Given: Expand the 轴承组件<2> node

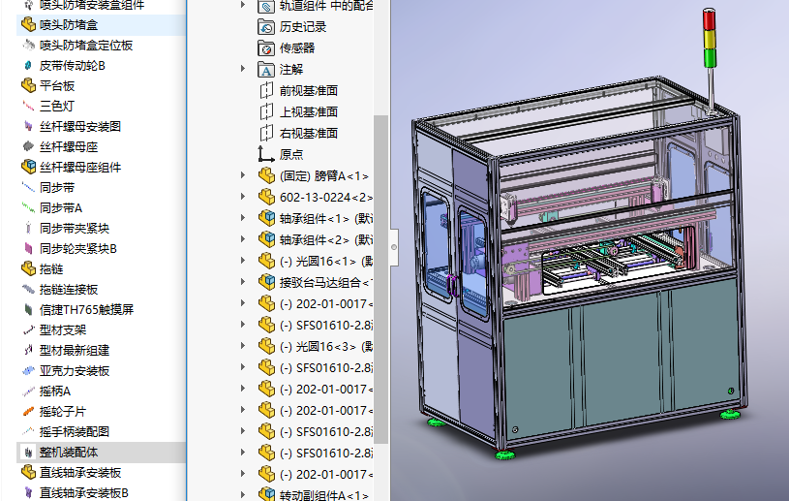Looking at the screenshot, I should click(x=243, y=239).
